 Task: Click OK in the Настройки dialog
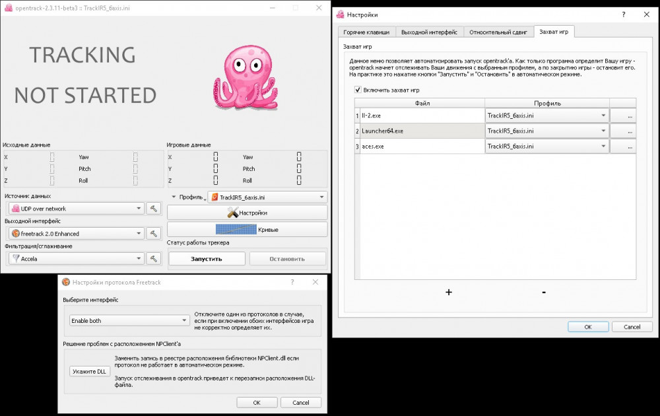[x=588, y=327]
